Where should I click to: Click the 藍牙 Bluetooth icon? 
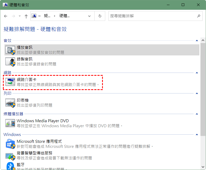10,166
